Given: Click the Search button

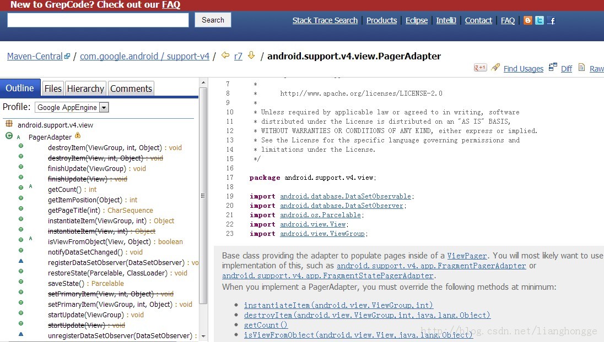Looking at the screenshot, I should click(213, 20).
